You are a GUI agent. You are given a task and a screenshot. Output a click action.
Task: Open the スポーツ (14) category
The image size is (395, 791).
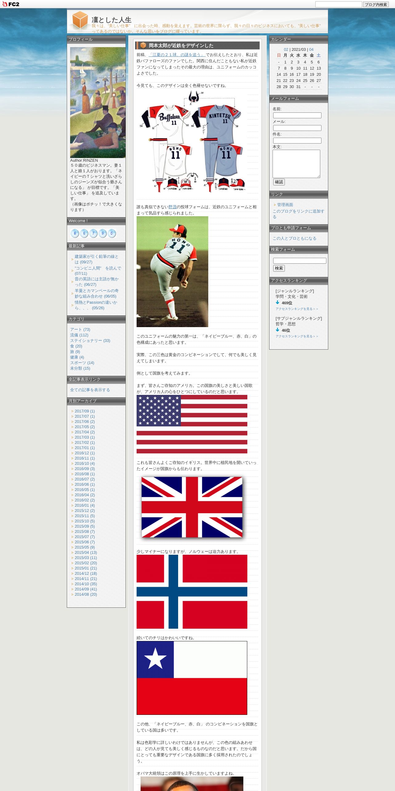coord(82,363)
